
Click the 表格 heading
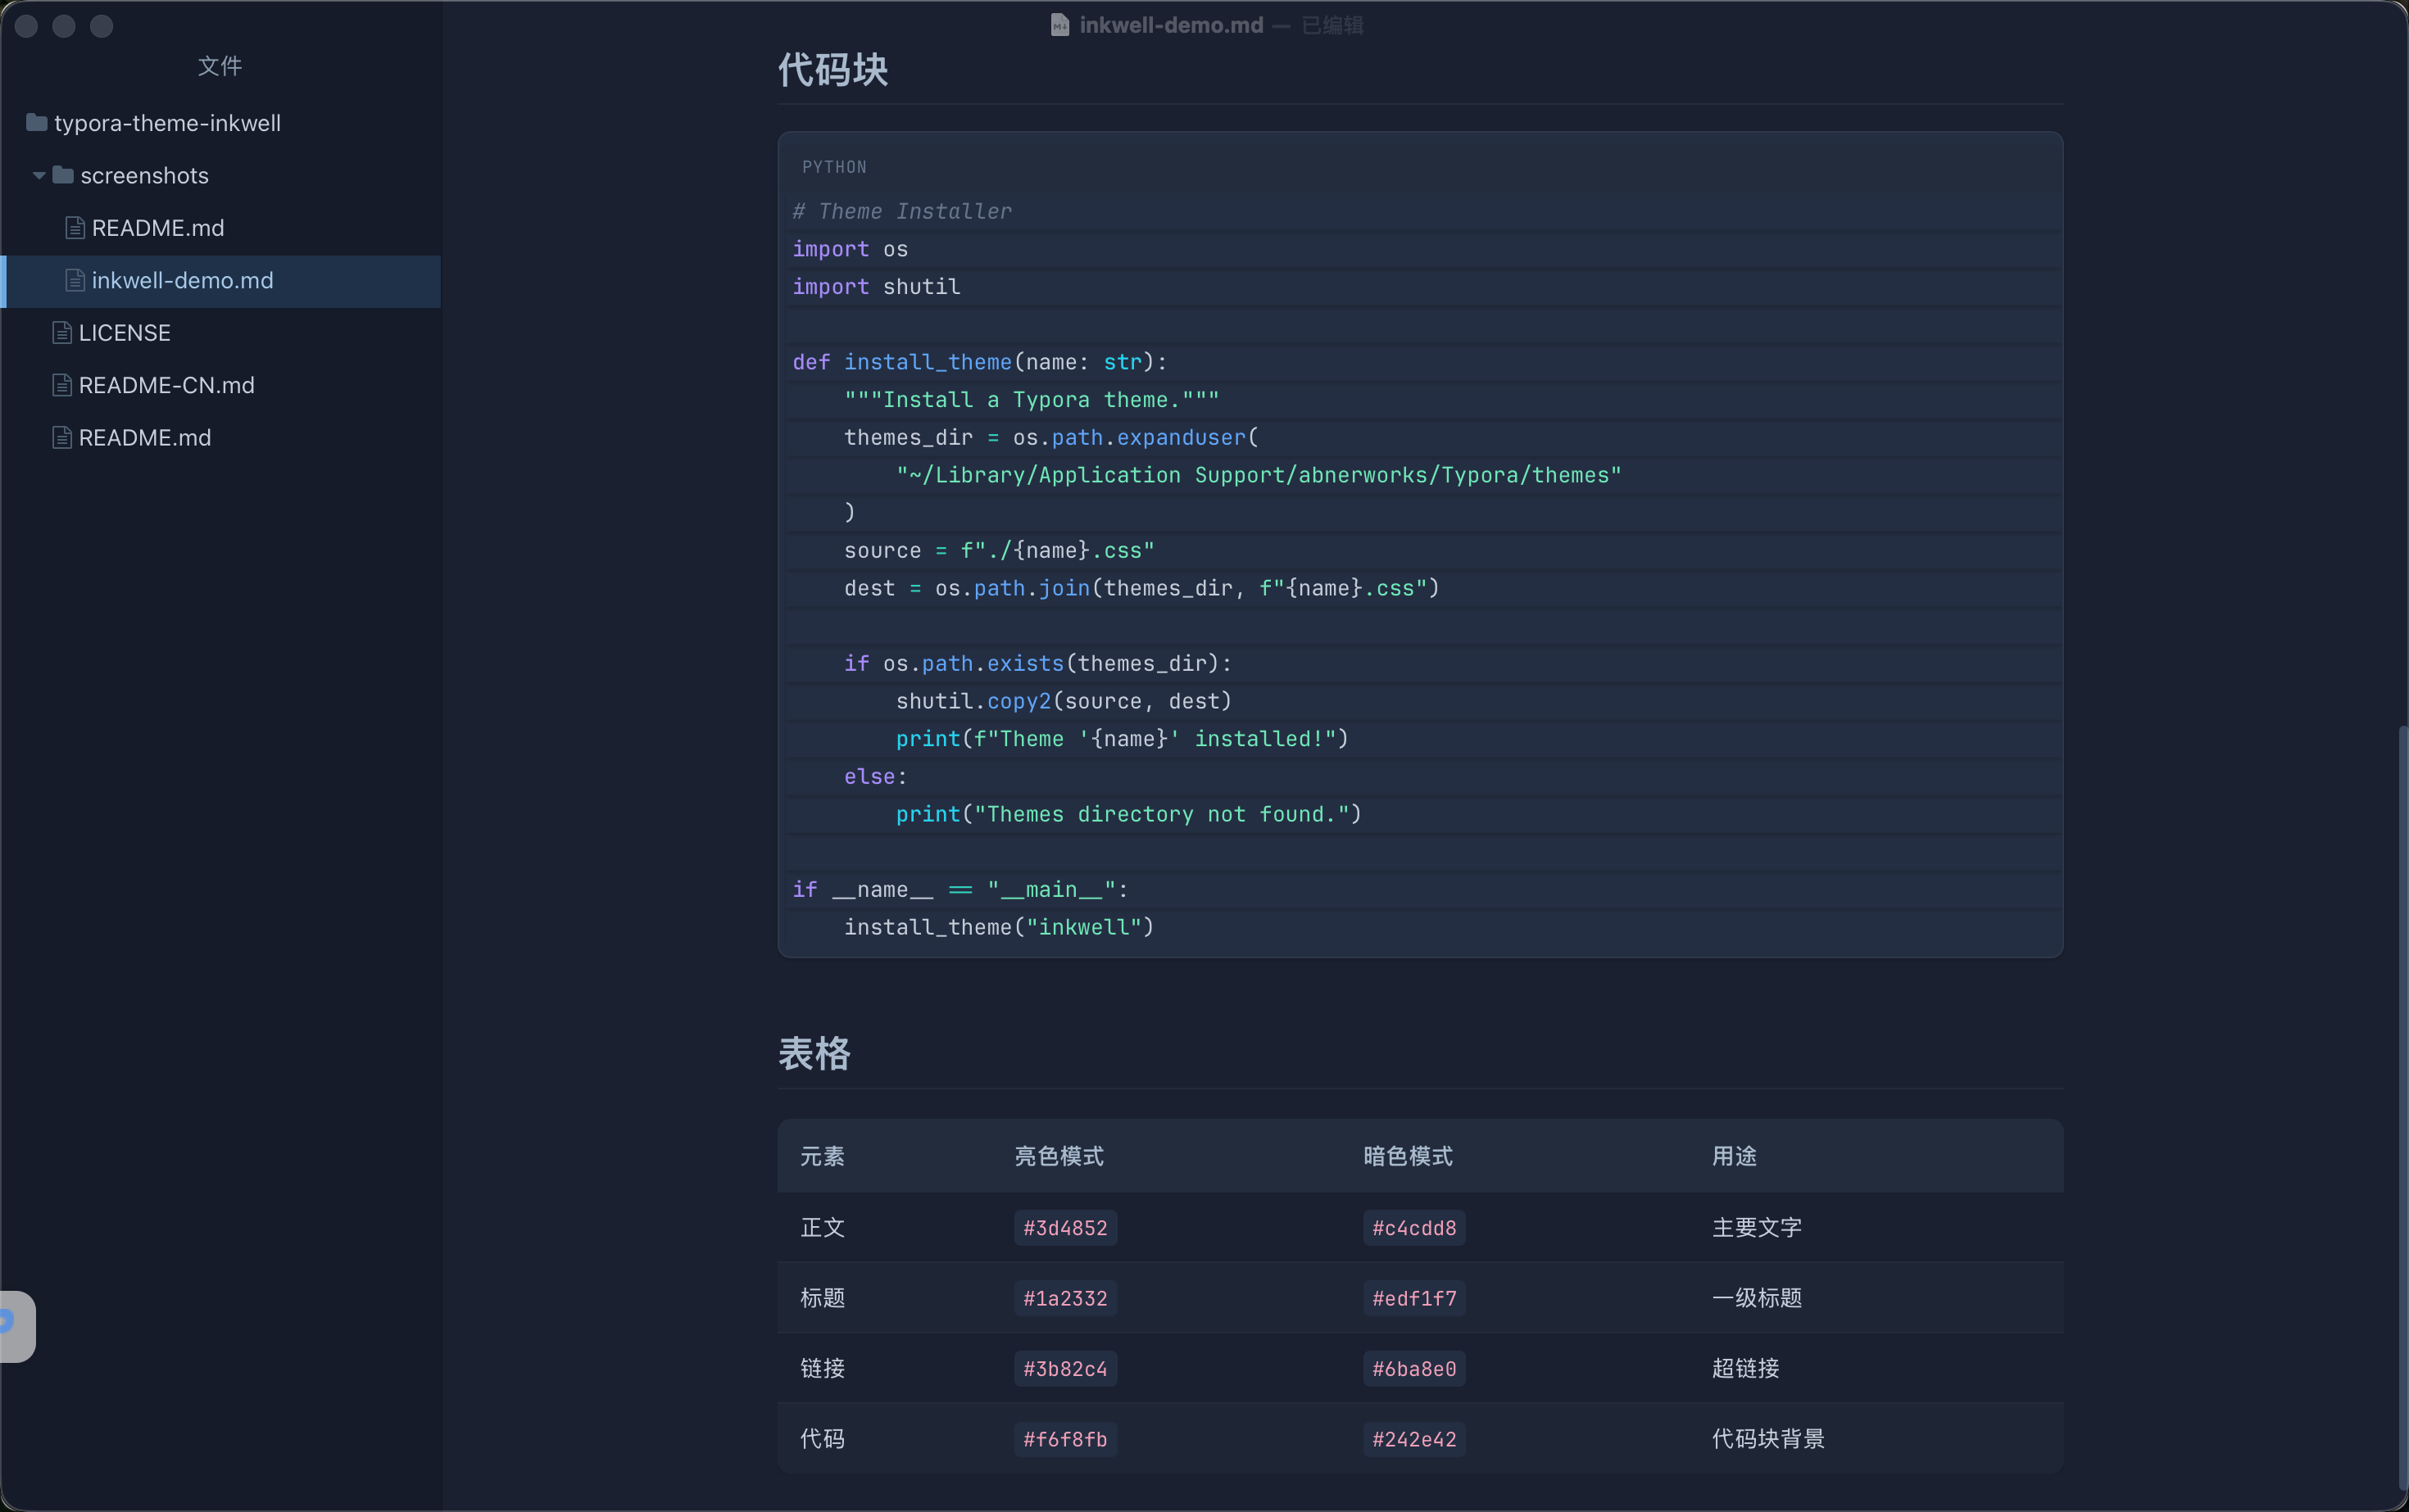(x=814, y=1054)
